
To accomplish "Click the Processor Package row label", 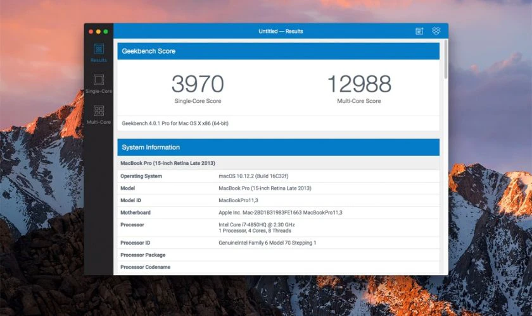I will [143, 255].
